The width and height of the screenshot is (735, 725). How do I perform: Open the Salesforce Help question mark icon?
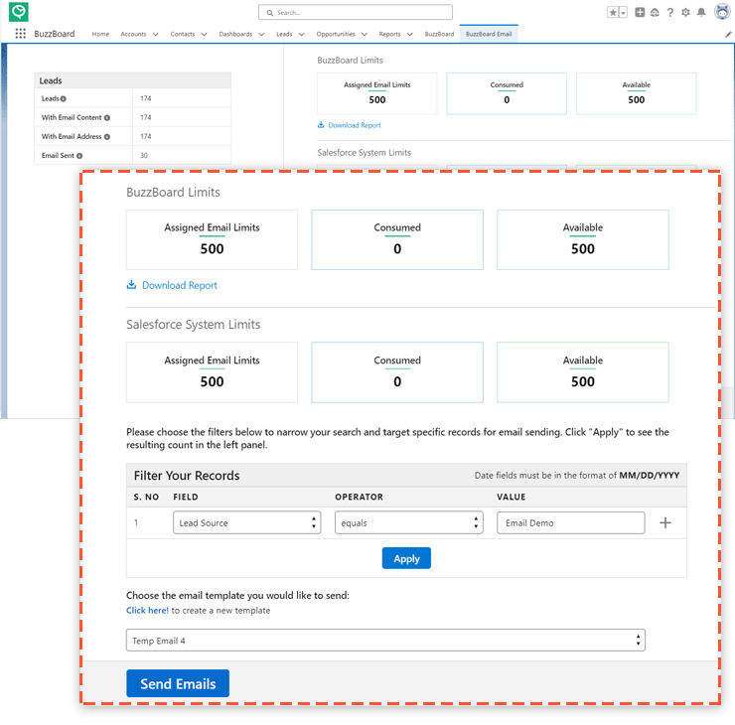coord(670,13)
